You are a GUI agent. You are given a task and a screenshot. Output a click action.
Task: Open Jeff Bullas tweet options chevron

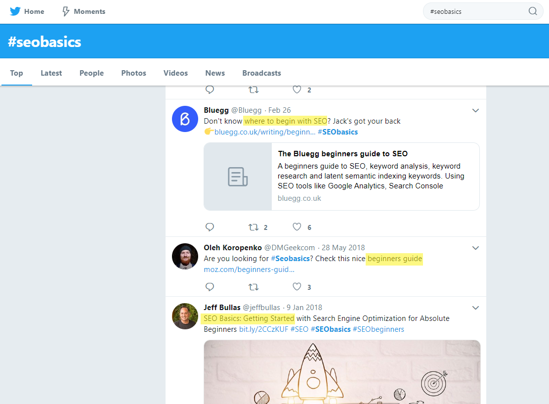(475, 308)
